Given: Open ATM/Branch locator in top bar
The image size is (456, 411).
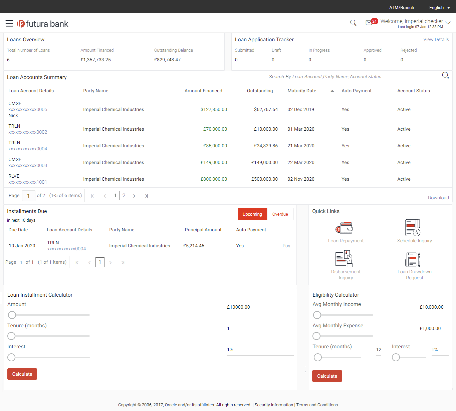Looking at the screenshot, I should (x=402, y=7).
